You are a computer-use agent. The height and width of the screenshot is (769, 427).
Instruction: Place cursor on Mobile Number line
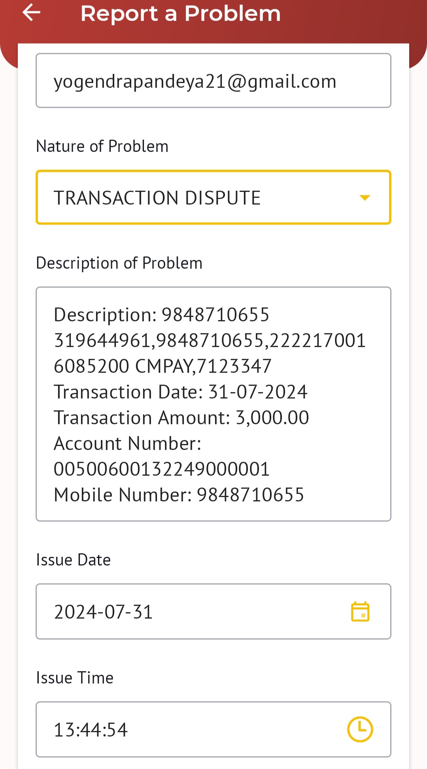tap(179, 495)
